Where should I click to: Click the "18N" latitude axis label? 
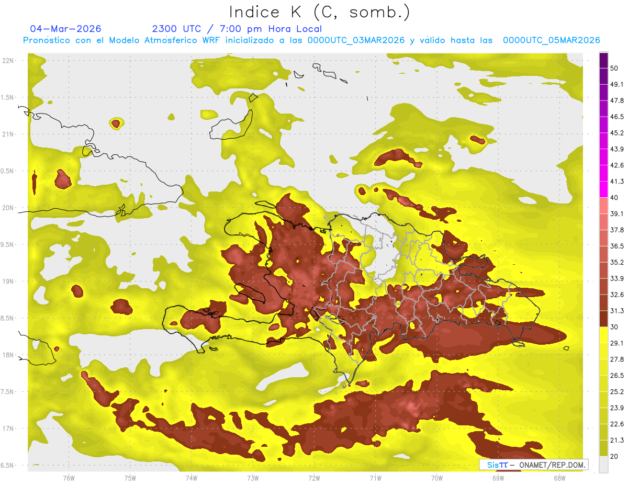point(9,355)
